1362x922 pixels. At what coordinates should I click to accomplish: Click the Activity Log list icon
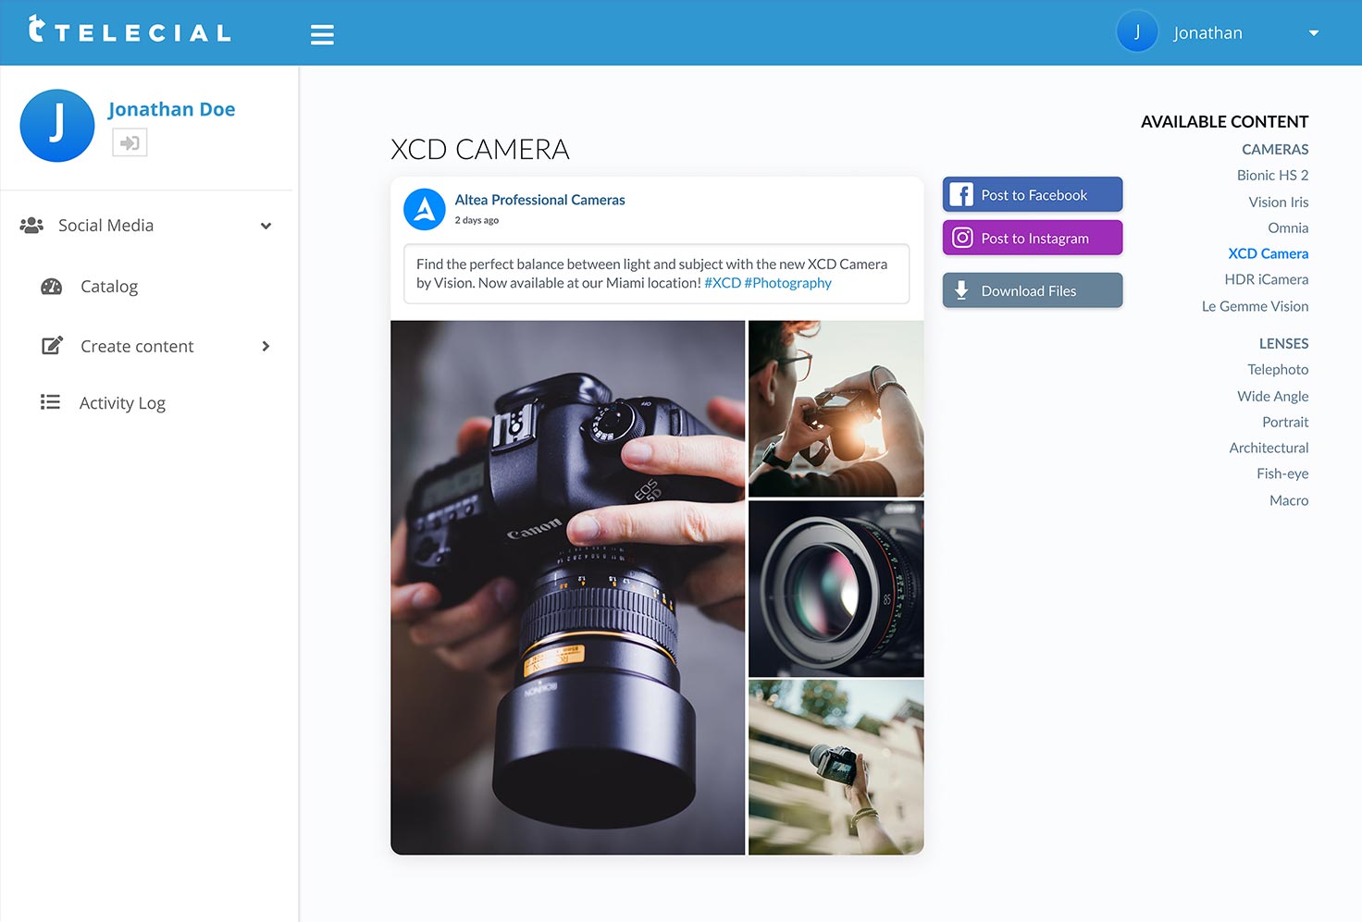point(50,402)
